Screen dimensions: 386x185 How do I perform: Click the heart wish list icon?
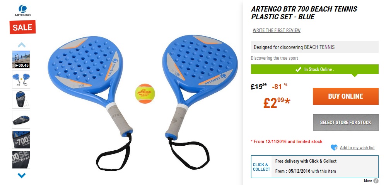[x=334, y=148]
